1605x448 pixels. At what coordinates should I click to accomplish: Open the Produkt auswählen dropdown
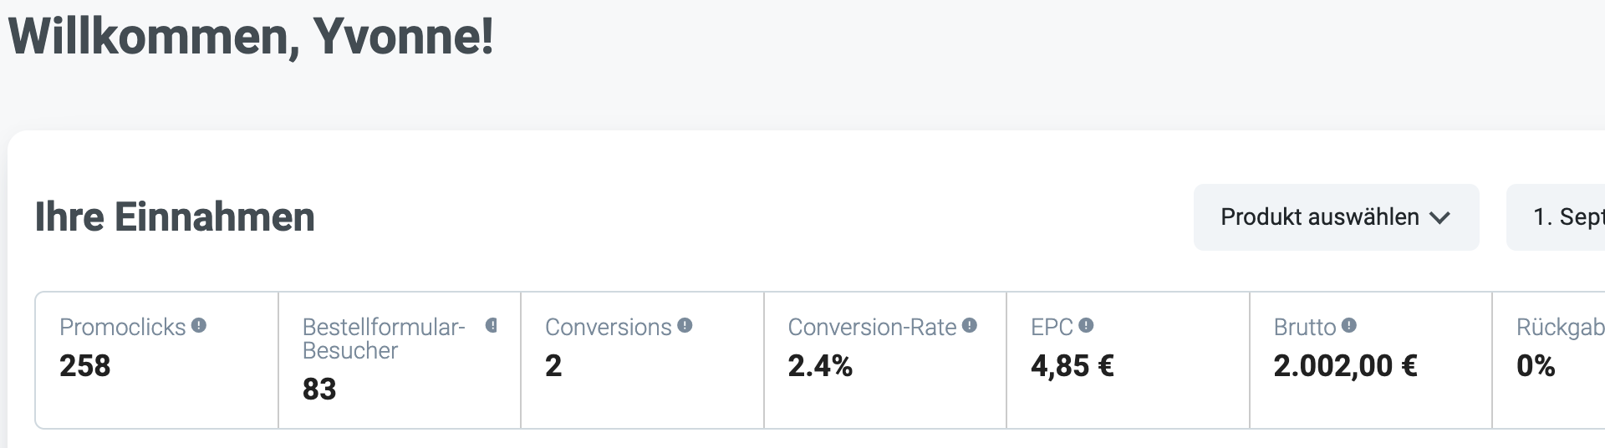tap(1335, 217)
